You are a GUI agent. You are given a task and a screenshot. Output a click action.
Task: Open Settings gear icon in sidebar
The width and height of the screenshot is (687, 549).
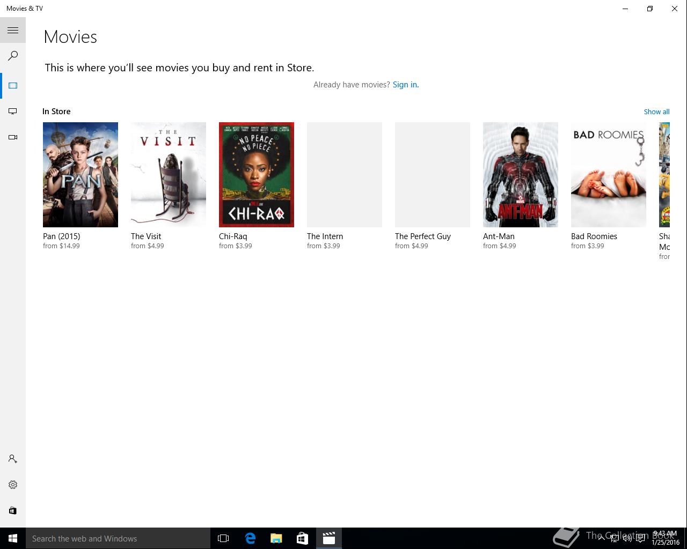pyautogui.click(x=13, y=485)
